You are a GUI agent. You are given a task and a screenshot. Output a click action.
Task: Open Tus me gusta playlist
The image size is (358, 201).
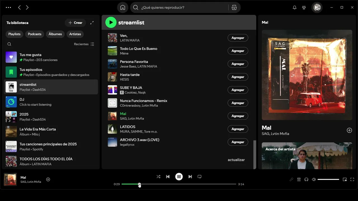click(51, 57)
